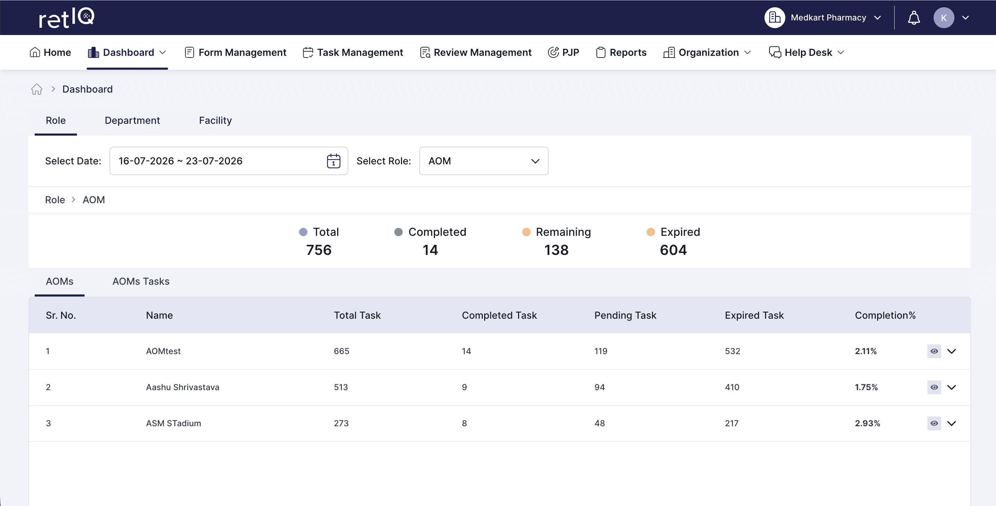Open the Reports menu item
The width and height of the screenshot is (996, 506).
click(x=621, y=52)
